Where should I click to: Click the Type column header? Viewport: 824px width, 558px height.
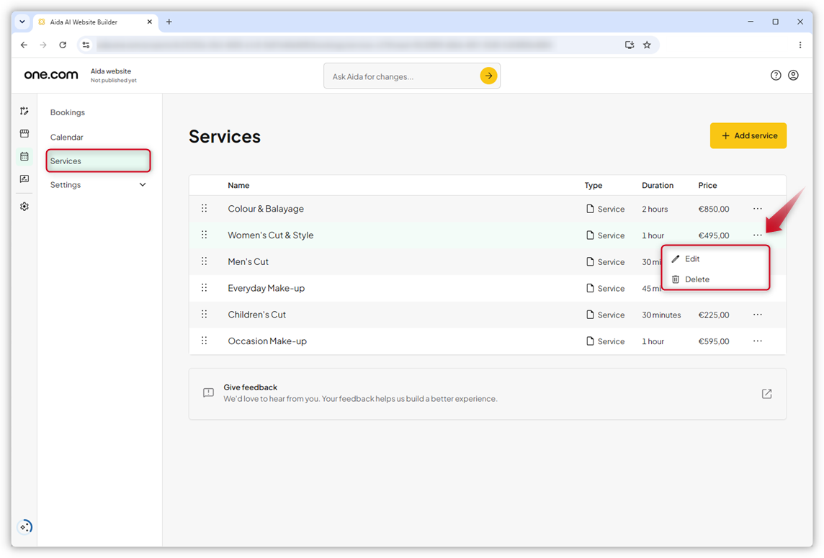click(594, 186)
